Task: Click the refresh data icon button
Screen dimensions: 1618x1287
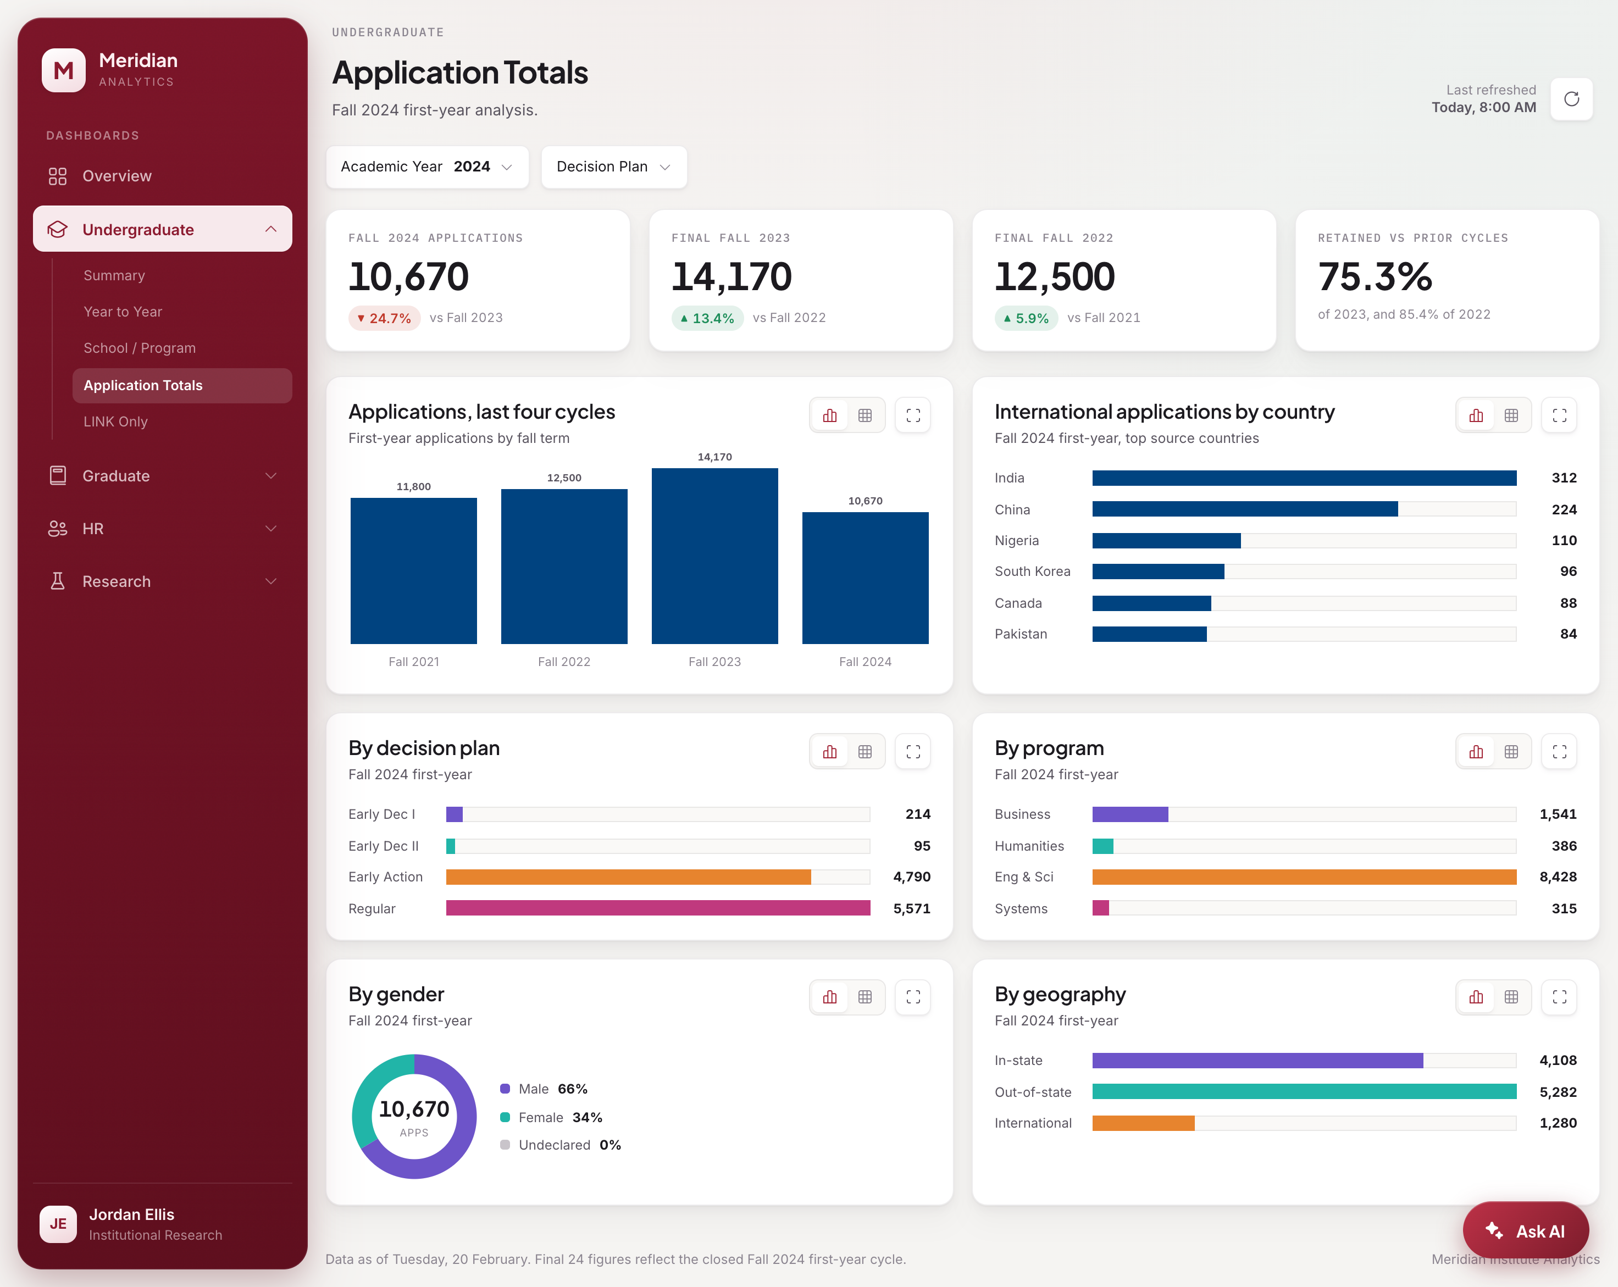Action: pos(1571,99)
